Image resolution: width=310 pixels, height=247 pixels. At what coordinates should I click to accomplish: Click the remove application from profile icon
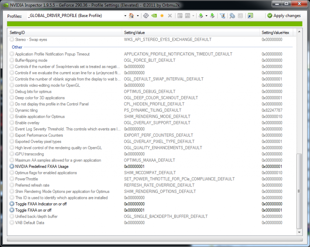click(188, 16)
